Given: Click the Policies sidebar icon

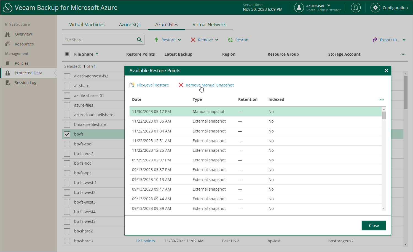Looking at the screenshot, I should point(8,63).
